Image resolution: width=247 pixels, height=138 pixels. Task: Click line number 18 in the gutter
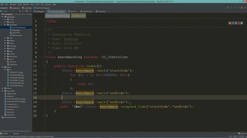tap(35, 97)
